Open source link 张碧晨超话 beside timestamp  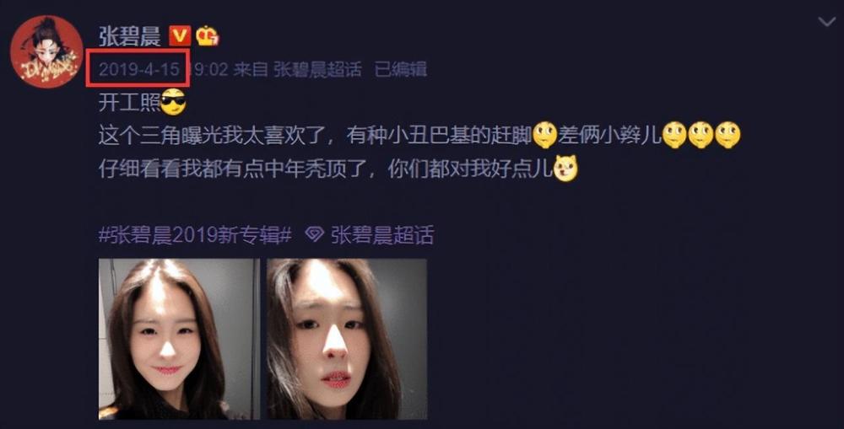tap(317, 69)
